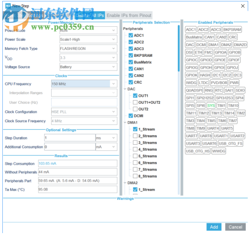This screenshot has height=235, width=251.
Task: Click the SPI2/I2S2 peripheral tag
Action: click(x=205, y=98)
